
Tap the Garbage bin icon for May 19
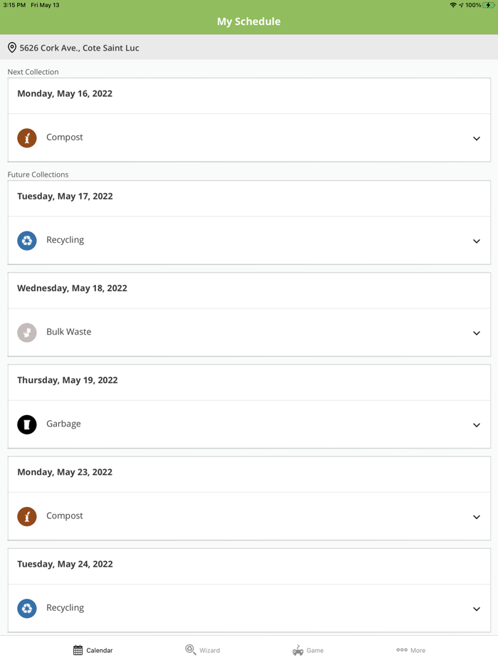point(27,424)
